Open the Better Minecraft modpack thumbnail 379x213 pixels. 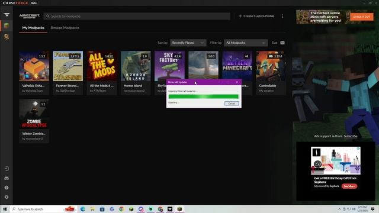(x=237, y=64)
